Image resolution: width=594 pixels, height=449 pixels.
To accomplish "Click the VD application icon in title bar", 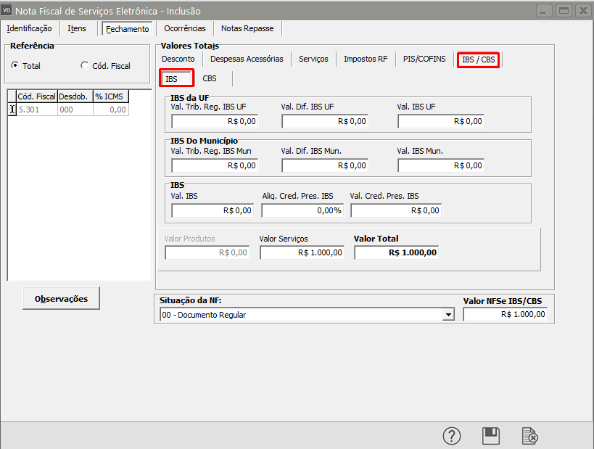I will [8, 11].
